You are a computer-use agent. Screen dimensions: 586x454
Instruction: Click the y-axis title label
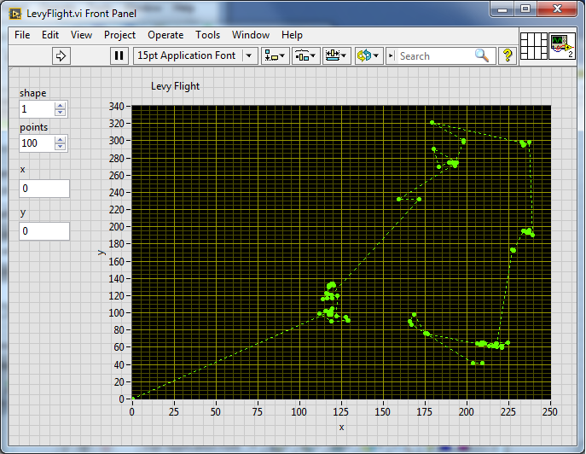101,253
